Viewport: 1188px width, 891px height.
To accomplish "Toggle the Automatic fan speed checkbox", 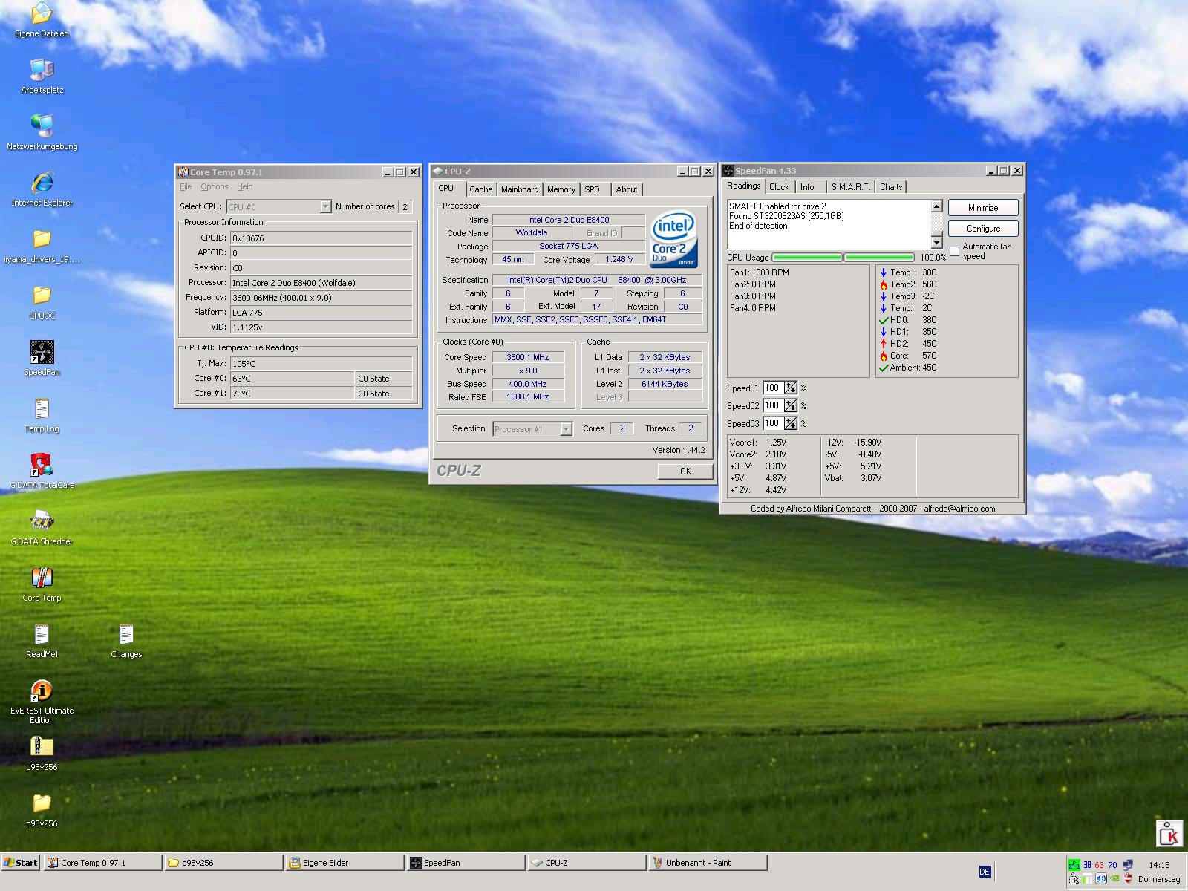I will click(955, 252).
